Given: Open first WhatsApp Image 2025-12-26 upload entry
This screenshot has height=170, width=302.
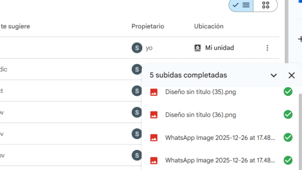Looking at the screenshot, I should coord(220,138).
